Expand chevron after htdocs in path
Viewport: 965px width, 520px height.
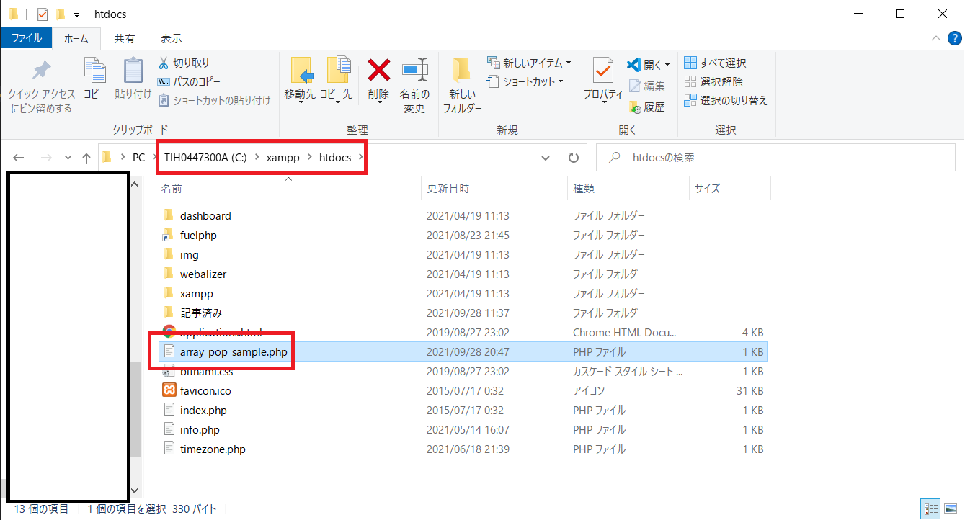click(360, 158)
